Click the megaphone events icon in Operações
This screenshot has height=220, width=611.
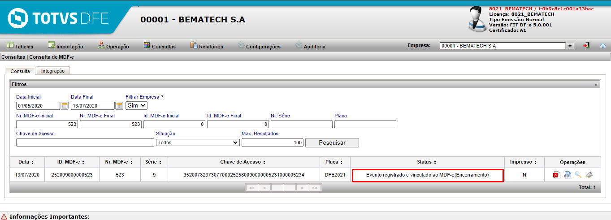(x=589, y=175)
